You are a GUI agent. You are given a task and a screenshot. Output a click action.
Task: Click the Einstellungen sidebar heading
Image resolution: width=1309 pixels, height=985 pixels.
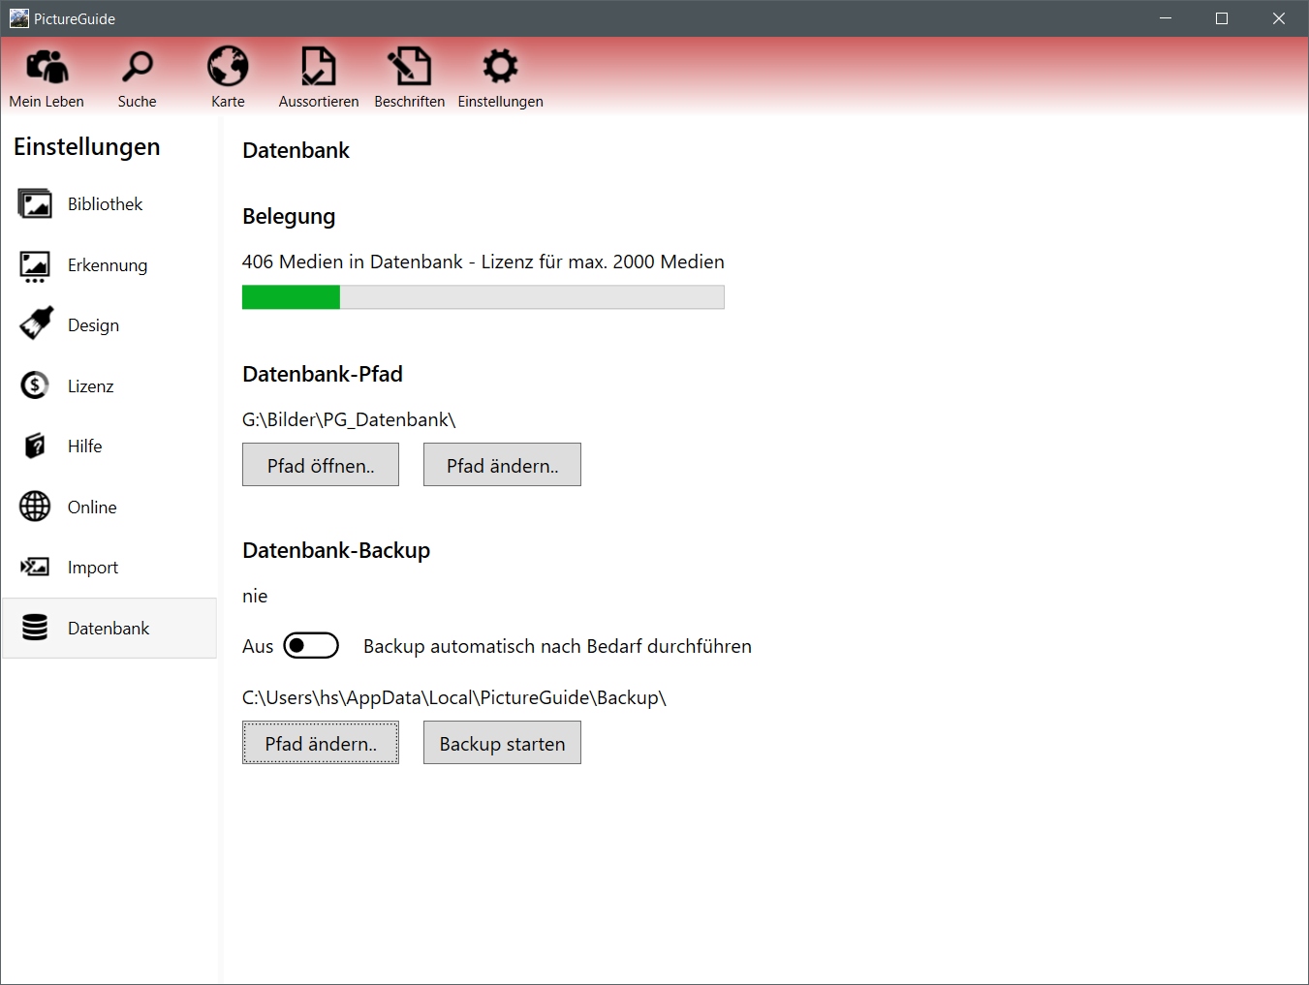(87, 147)
